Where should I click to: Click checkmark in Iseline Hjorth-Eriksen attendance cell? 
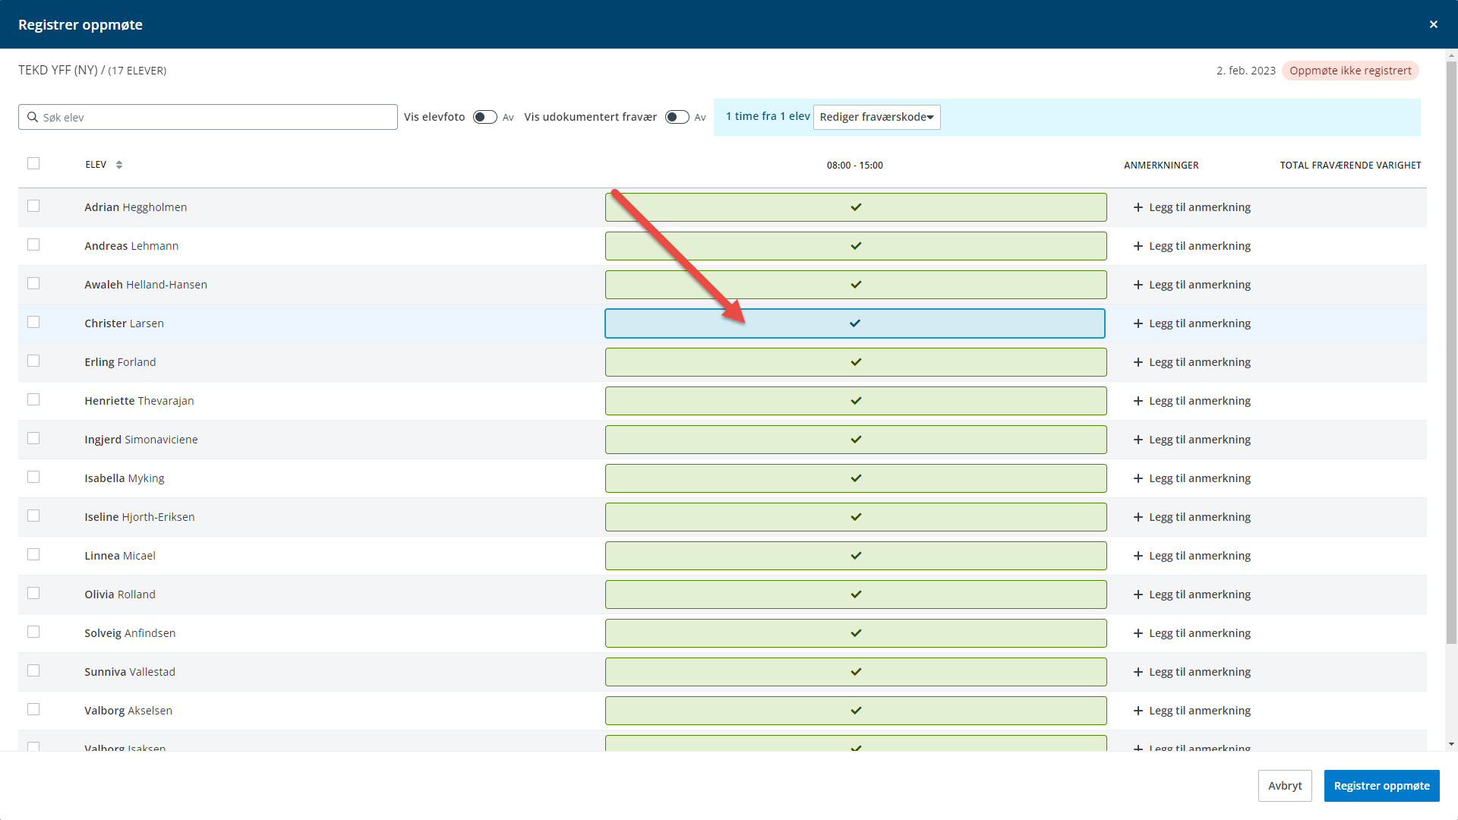(856, 517)
